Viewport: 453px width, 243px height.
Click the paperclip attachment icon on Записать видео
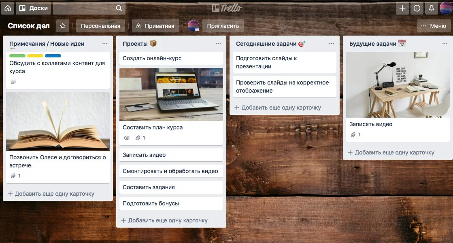(x=353, y=135)
